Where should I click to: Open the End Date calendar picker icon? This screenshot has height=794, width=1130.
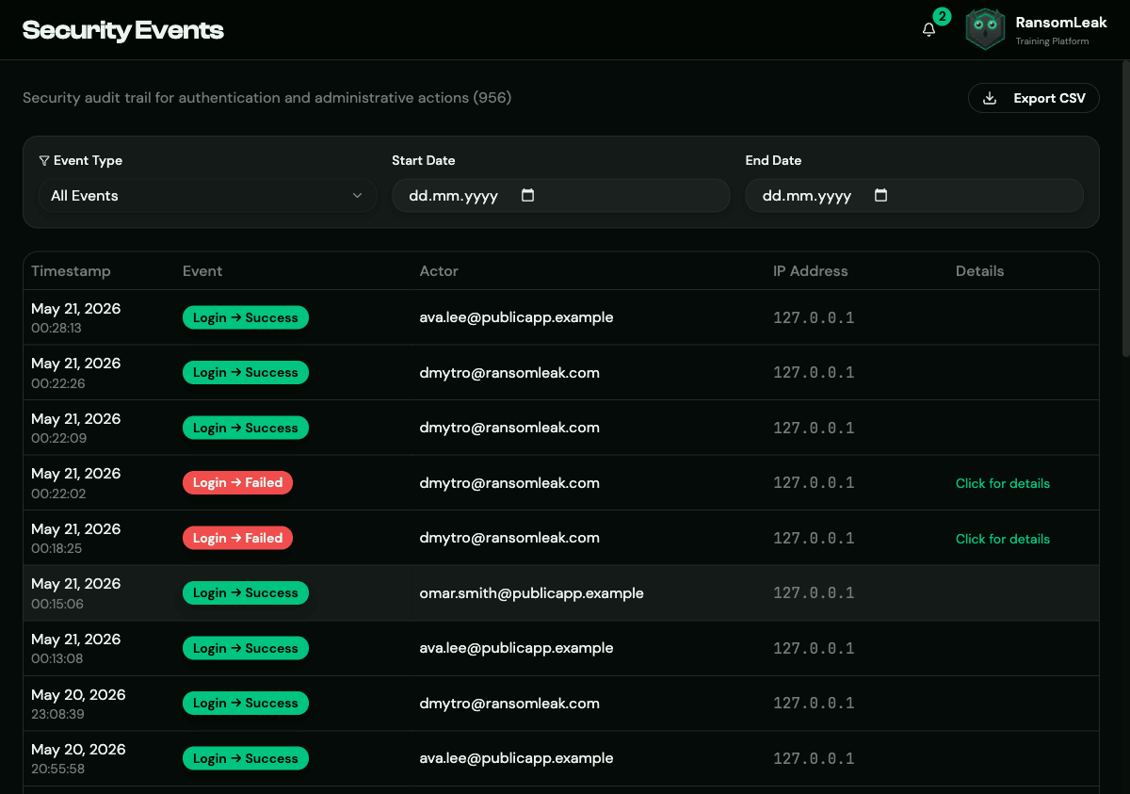(881, 195)
